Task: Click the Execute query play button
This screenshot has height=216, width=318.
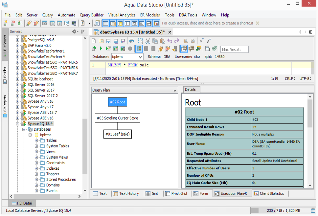Action: pos(101,49)
